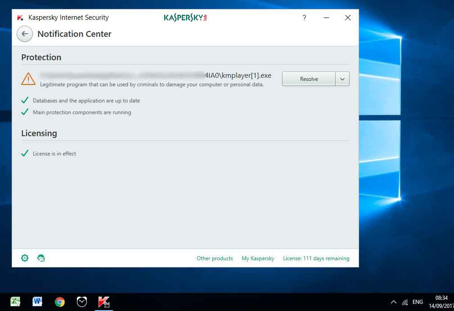Click the Kaspersky logo in title bar
The width and height of the screenshot is (454, 311).
[x=185, y=18]
